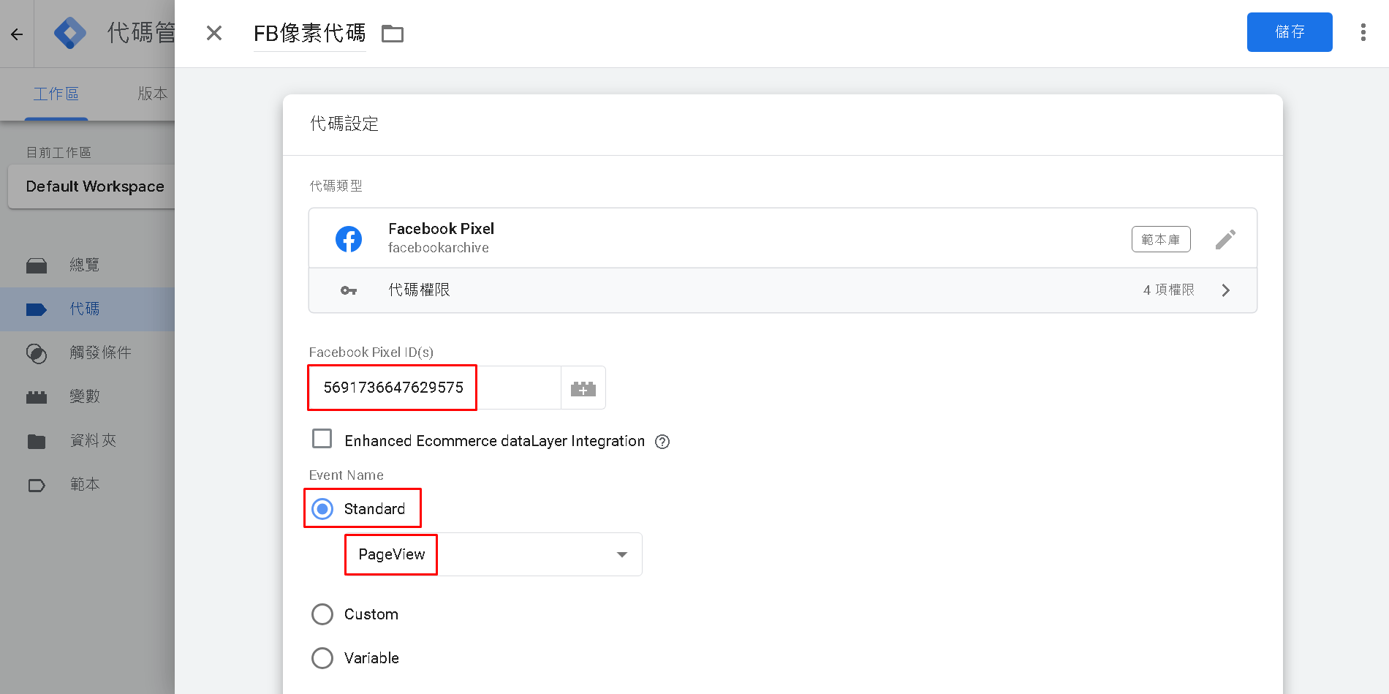Click the 代碼權限 row label
1389x694 pixels.
click(419, 290)
